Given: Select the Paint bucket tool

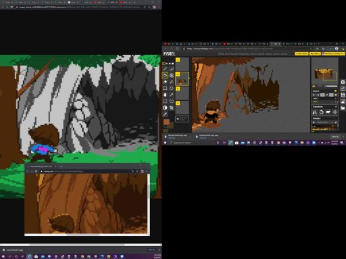Looking at the screenshot, I should click(165, 75).
